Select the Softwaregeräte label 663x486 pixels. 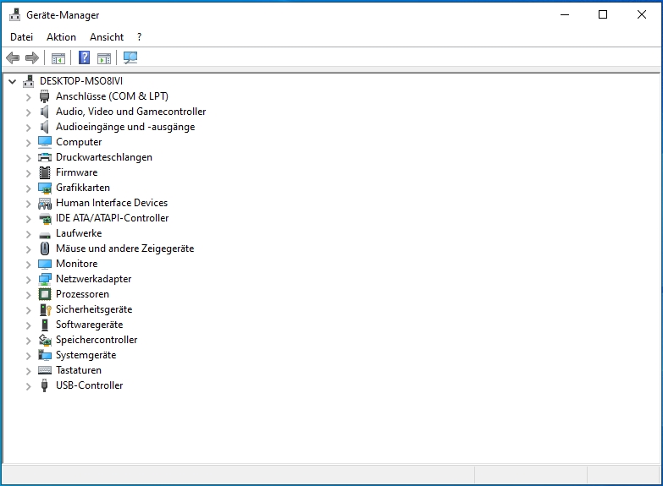tap(89, 325)
